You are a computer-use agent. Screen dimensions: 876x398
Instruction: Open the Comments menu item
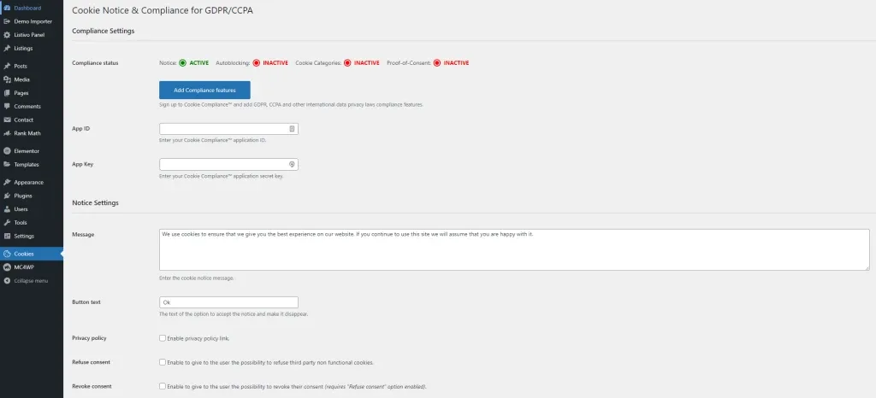[x=32, y=106]
